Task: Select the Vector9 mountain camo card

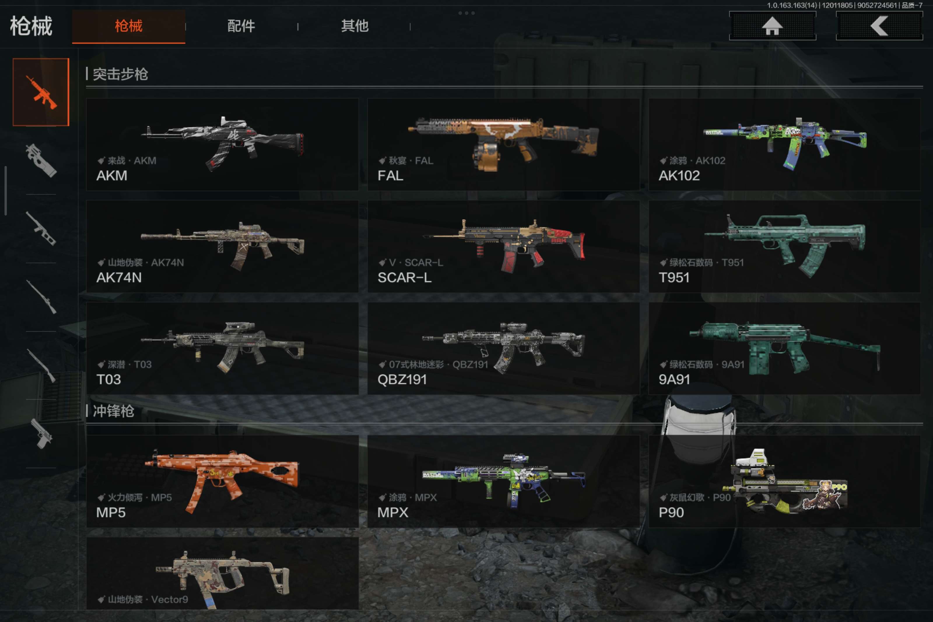Action: pyautogui.click(x=222, y=573)
